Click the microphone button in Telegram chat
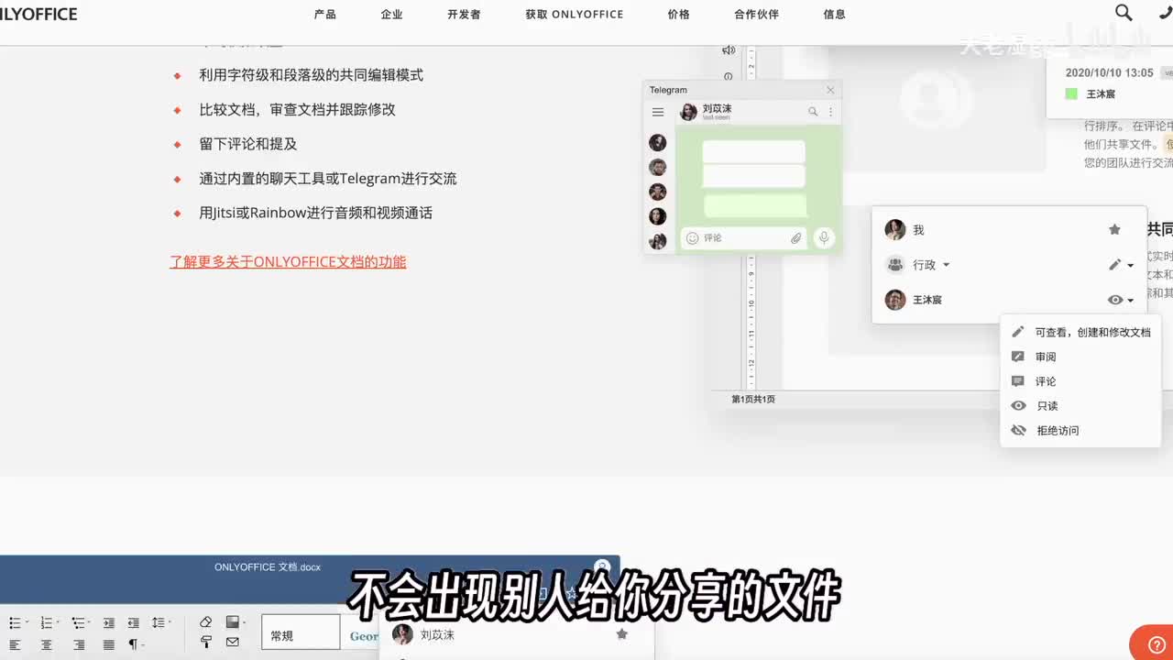Screen dimensions: 1173x660 [824, 238]
